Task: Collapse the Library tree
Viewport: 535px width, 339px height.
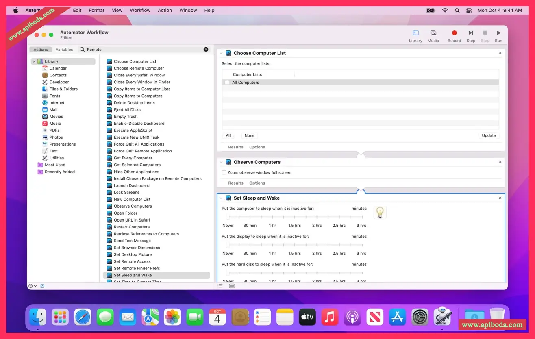Action: pos(34,61)
